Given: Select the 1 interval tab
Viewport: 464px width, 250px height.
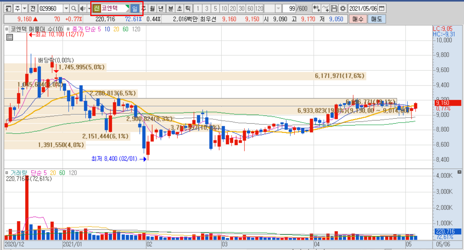Looking at the screenshot, I should point(198,8).
